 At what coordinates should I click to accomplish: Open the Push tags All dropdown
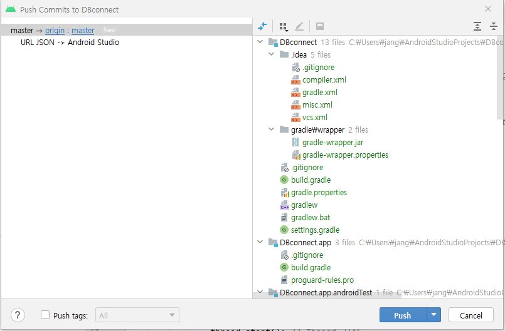[x=137, y=315]
